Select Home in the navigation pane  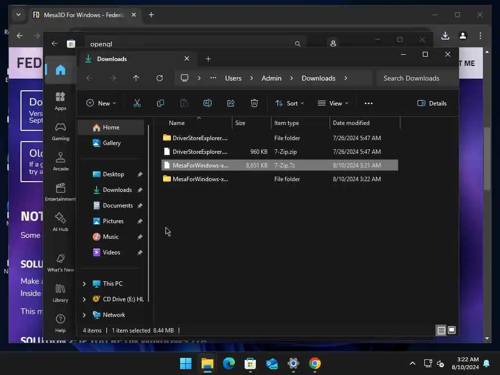tap(111, 127)
